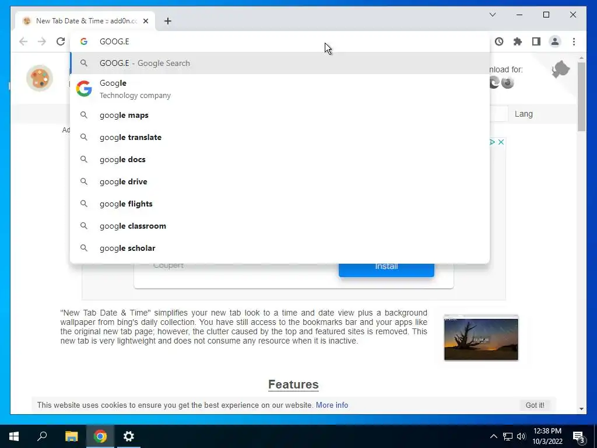Click the Google icon in address bar
Viewport: 597px width, 448px height.
(x=84, y=41)
